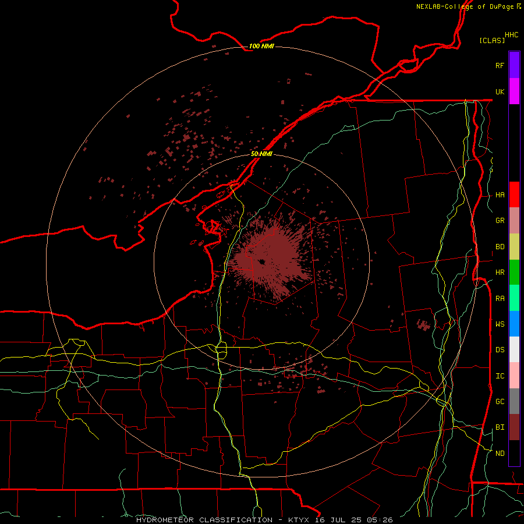Click the gray GC legend color swatch
Image resolution: width=524 pixels, height=524 pixels.
pos(514,401)
